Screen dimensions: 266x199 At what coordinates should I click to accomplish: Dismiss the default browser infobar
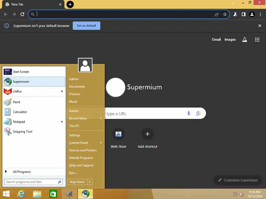tap(260, 26)
